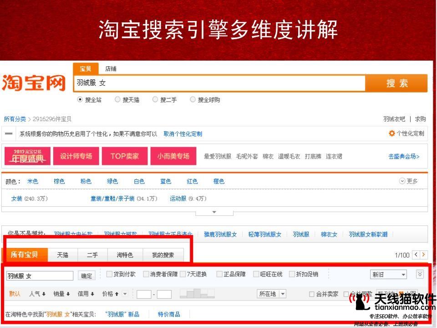Open the 设计师专场 promotion

[76, 156]
